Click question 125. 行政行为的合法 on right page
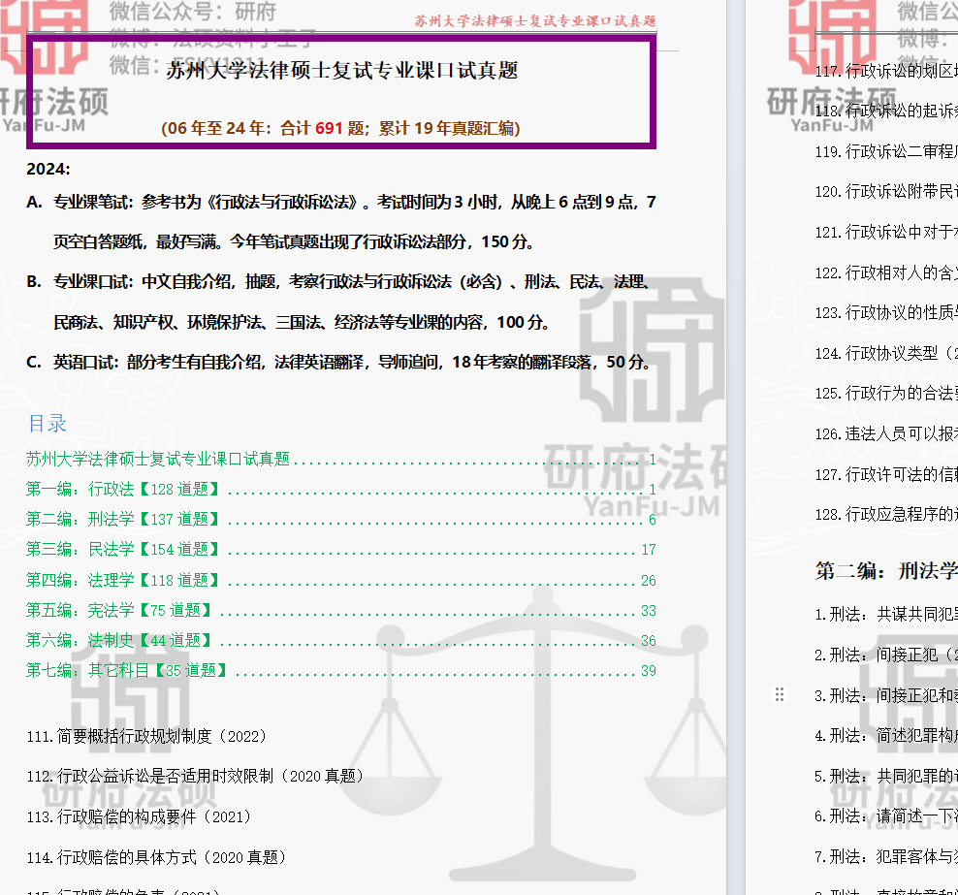 click(x=886, y=393)
